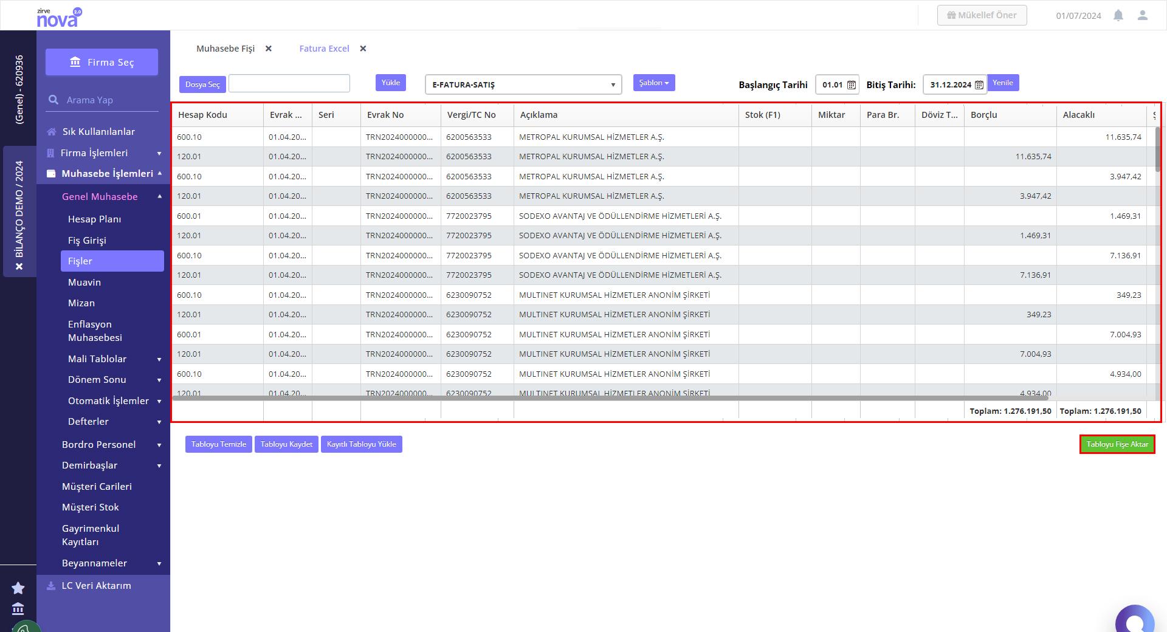Image resolution: width=1167 pixels, height=632 pixels.
Task: Open the notifications bell icon
Action: coord(1118,15)
